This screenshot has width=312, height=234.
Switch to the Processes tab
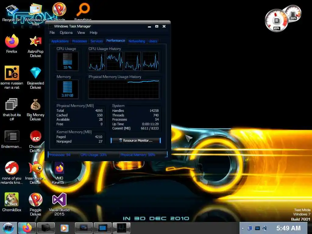80,41
